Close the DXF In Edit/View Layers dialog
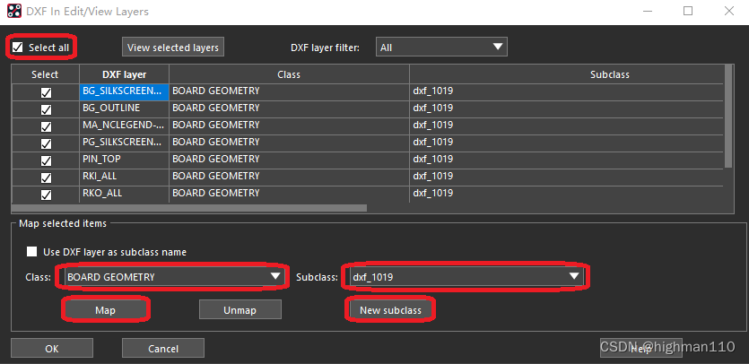 click(x=727, y=11)
